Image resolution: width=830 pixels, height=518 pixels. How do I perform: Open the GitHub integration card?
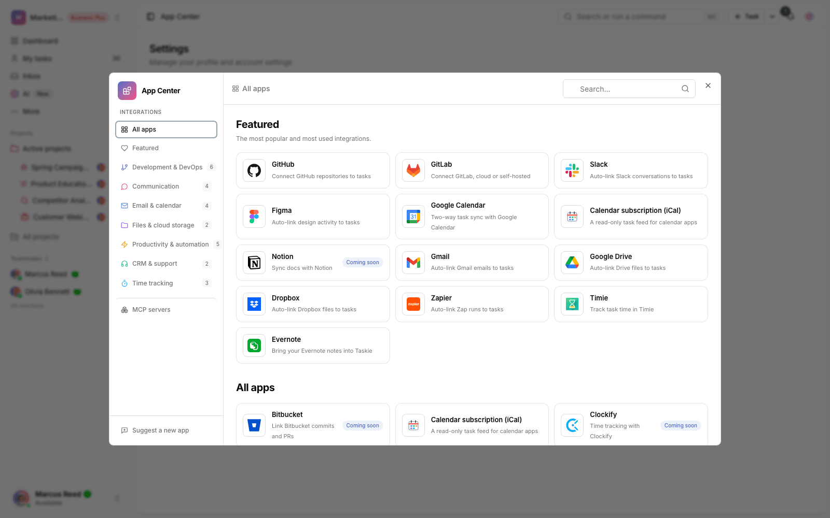pyautogui.click(x=313, y=170)
